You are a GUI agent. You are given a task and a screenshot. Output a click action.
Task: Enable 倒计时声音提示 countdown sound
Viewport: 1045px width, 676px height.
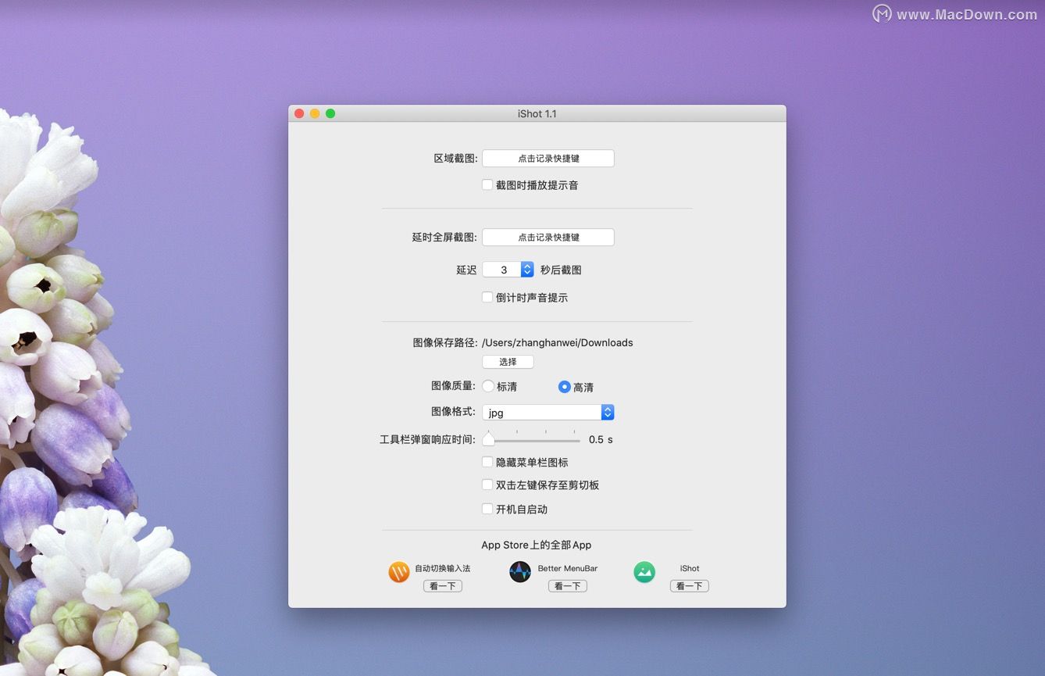coord(487,297)
